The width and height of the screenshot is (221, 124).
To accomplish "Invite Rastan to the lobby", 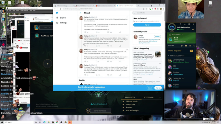I will pyautogui.click(x=123, y=107).
